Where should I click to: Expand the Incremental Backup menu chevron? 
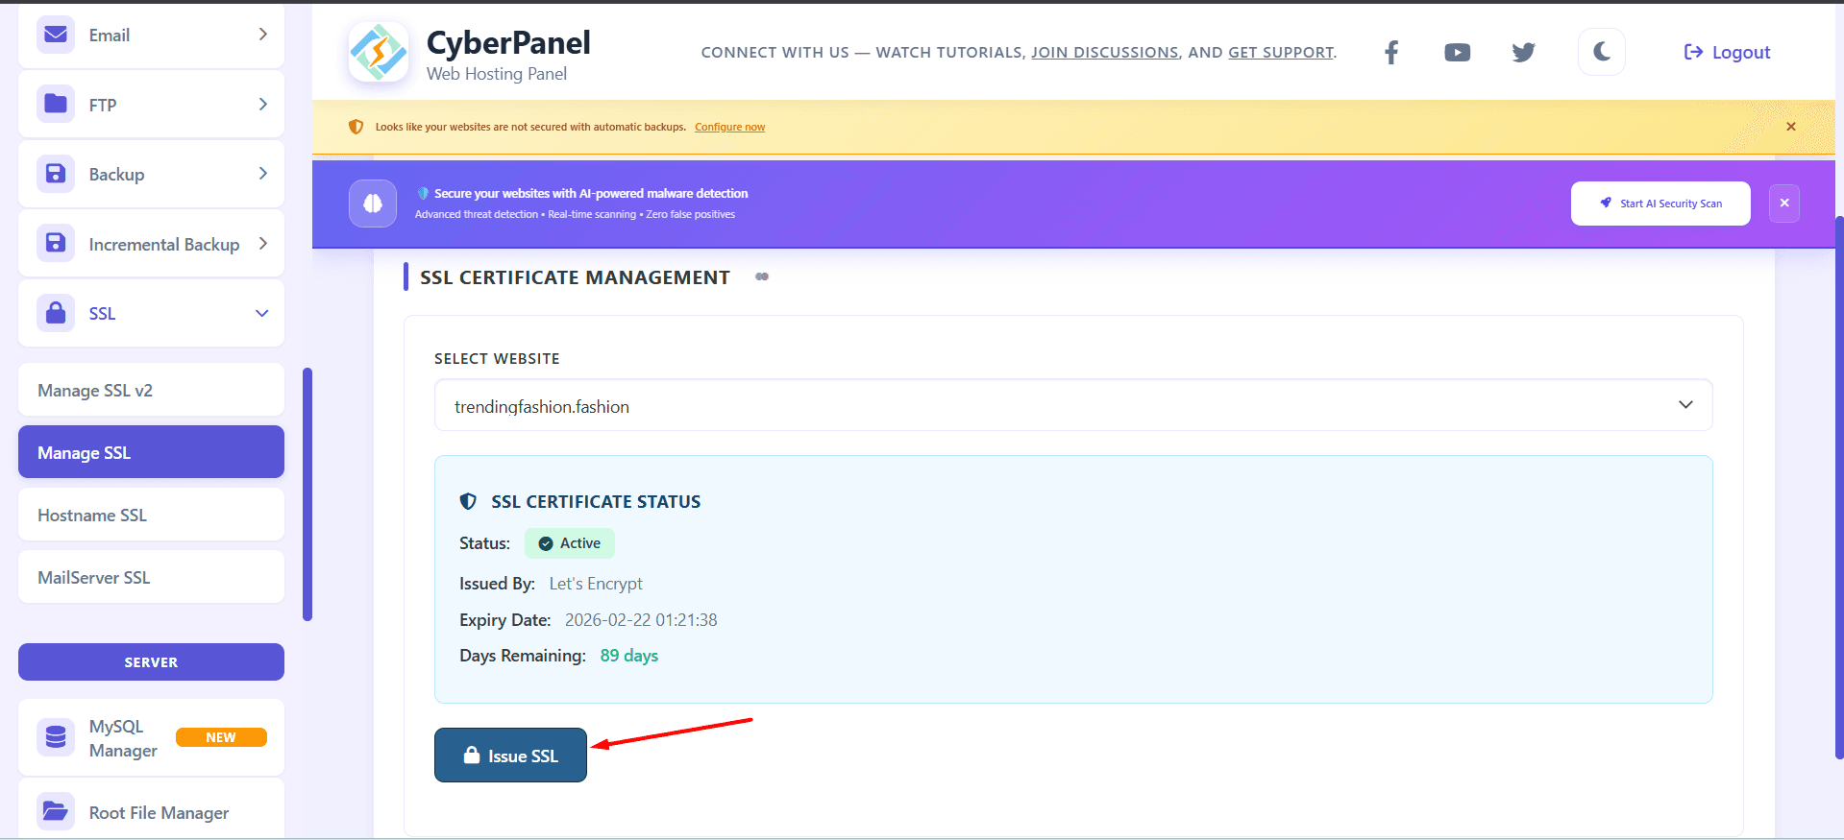[x=262, y=244]
